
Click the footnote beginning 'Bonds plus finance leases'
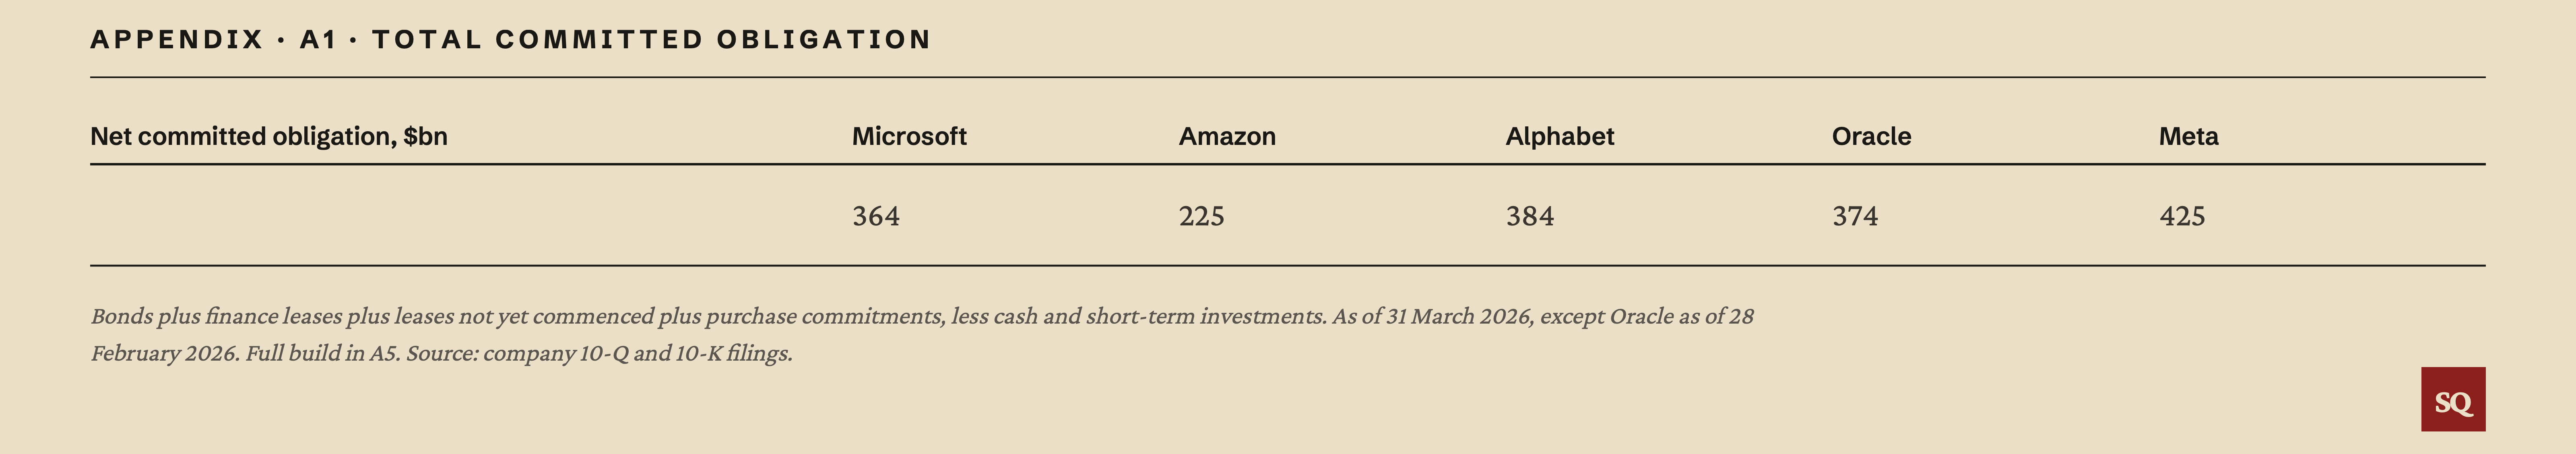[x=922, y=335]
